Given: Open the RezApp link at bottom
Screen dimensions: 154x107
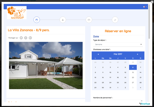Looking at the screenshot, I should point(145,104).
